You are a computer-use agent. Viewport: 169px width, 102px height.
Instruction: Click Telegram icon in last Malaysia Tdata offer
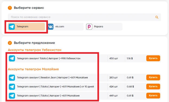[12, 96]
